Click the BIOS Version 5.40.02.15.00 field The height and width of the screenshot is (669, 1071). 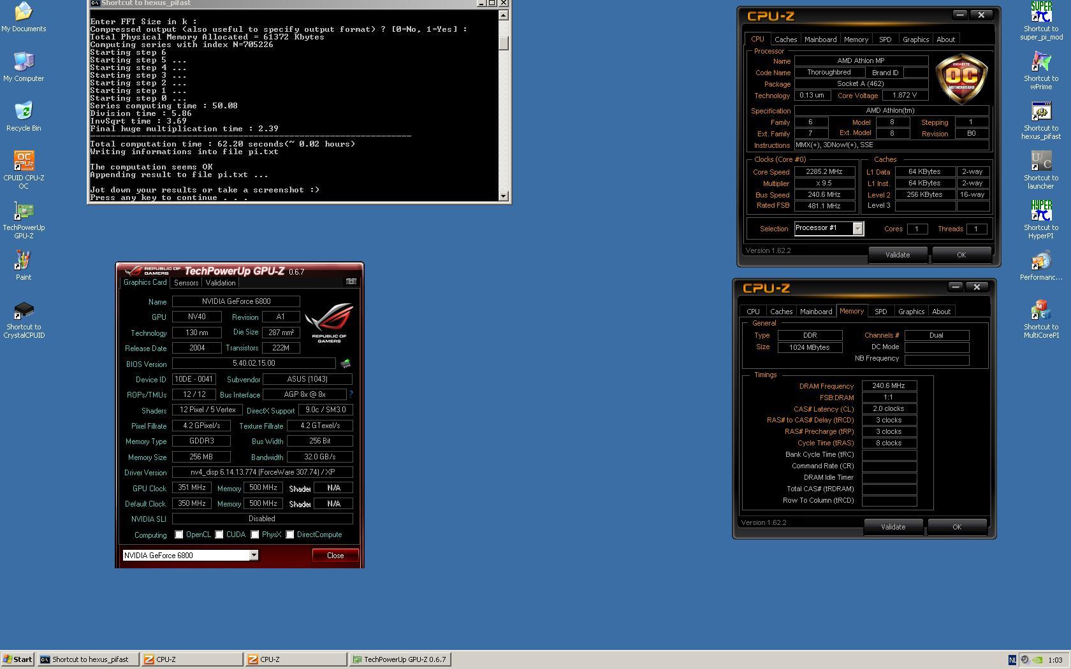(x=254, y=363)
